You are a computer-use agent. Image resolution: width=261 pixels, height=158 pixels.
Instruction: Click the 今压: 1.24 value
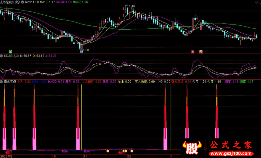[x=199, y=82]
